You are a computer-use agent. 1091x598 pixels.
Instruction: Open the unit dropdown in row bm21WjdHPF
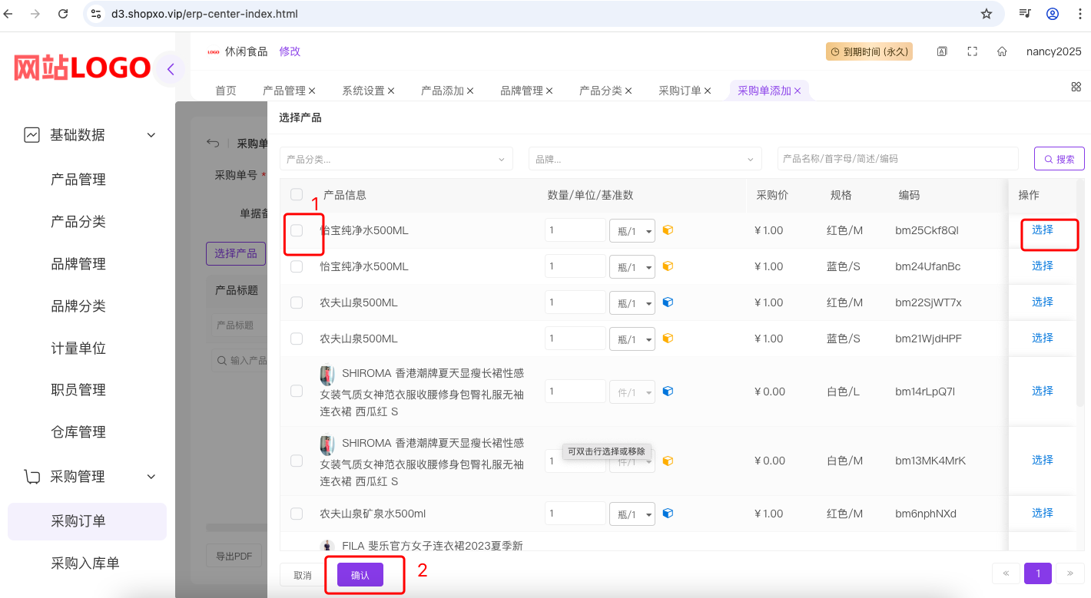(632, 339)
